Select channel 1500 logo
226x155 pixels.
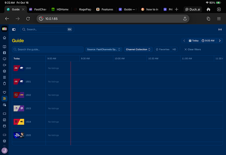19,68
